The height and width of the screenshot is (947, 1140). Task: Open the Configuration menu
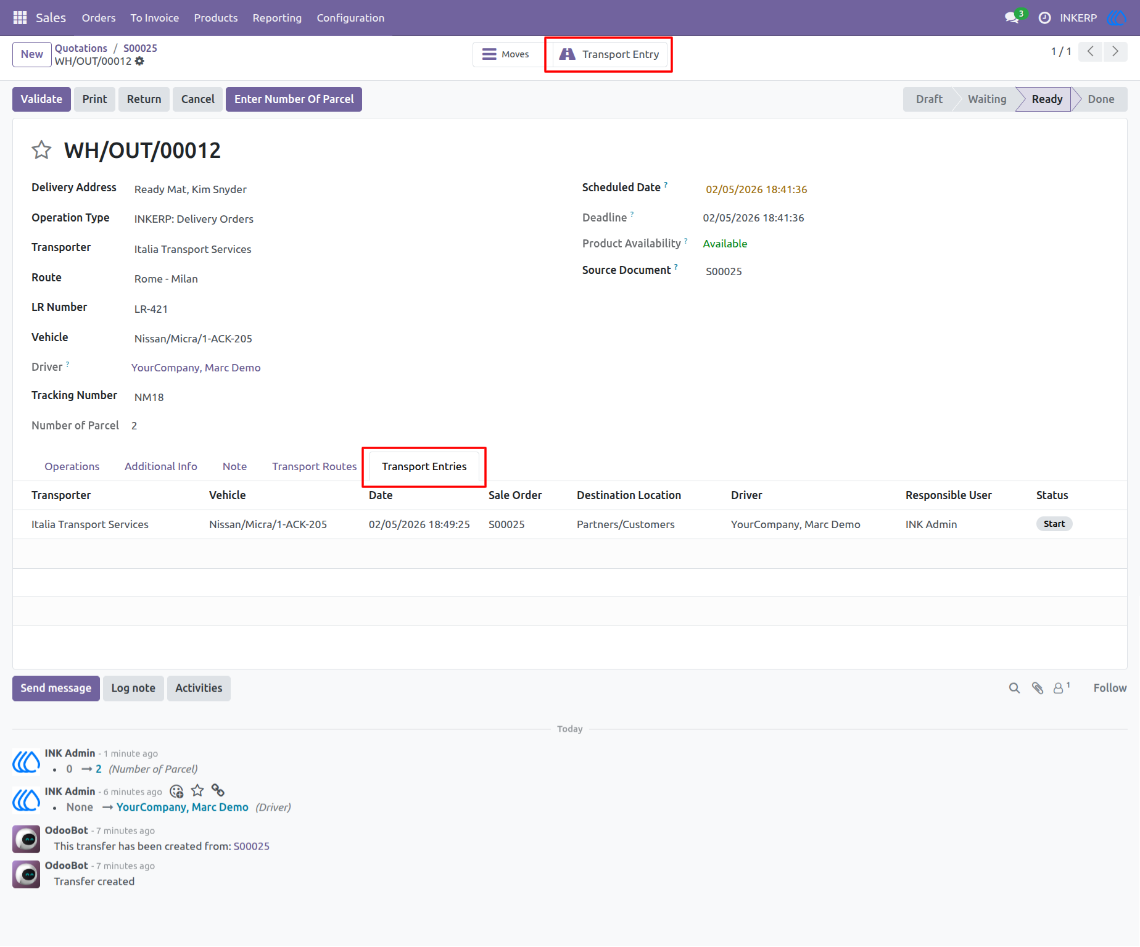350,18
